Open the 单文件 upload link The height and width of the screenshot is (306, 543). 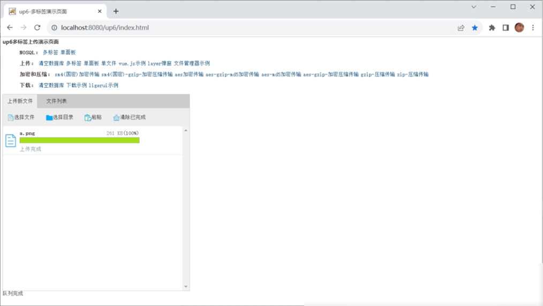coord(109,63)
